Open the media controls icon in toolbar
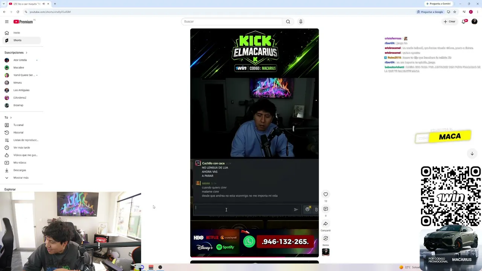This screenshot has width=482, height=271. click(464, 12)
